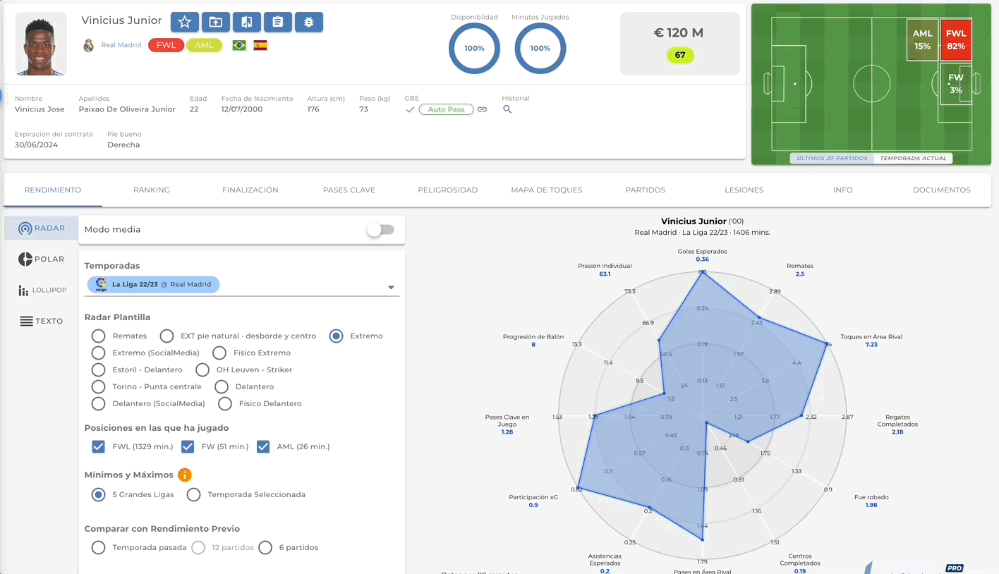Screen dimensions: 999x574
Task: Click FW 3% zone on pitch
Action: (956, 84)
